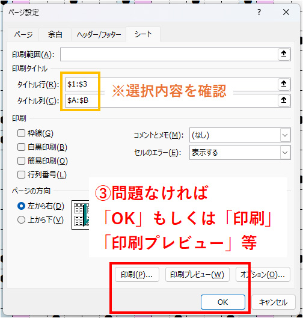Click collapse-dialog arrow for 印刷範囲 field
The image size is (303, 318).
[284, 54]
